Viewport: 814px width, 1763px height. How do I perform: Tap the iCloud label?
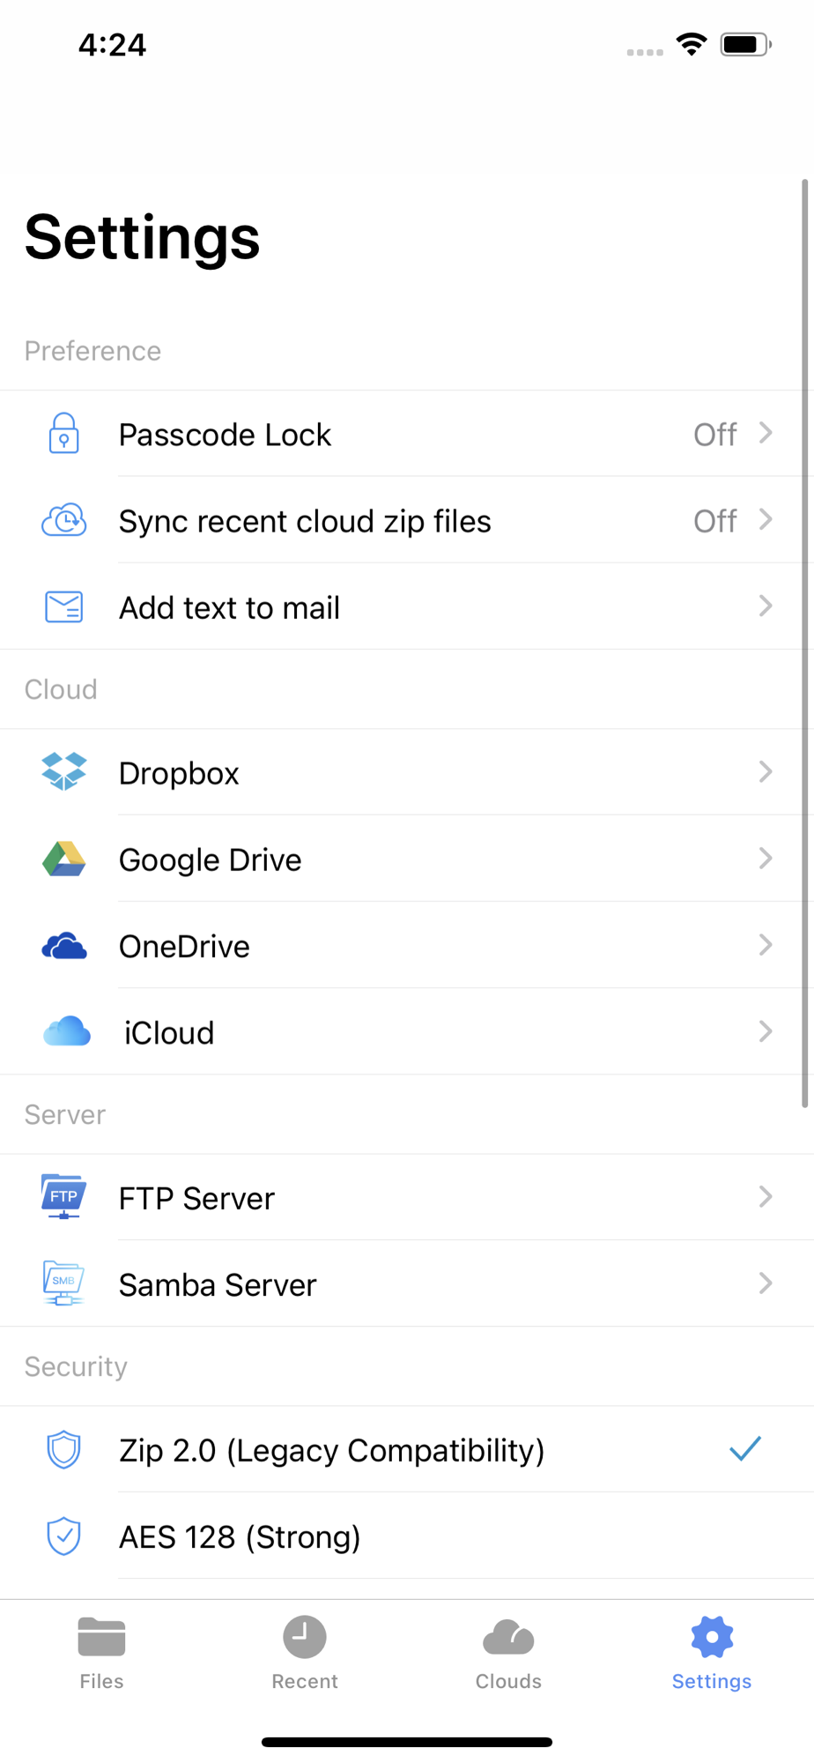click(169, 1033)
